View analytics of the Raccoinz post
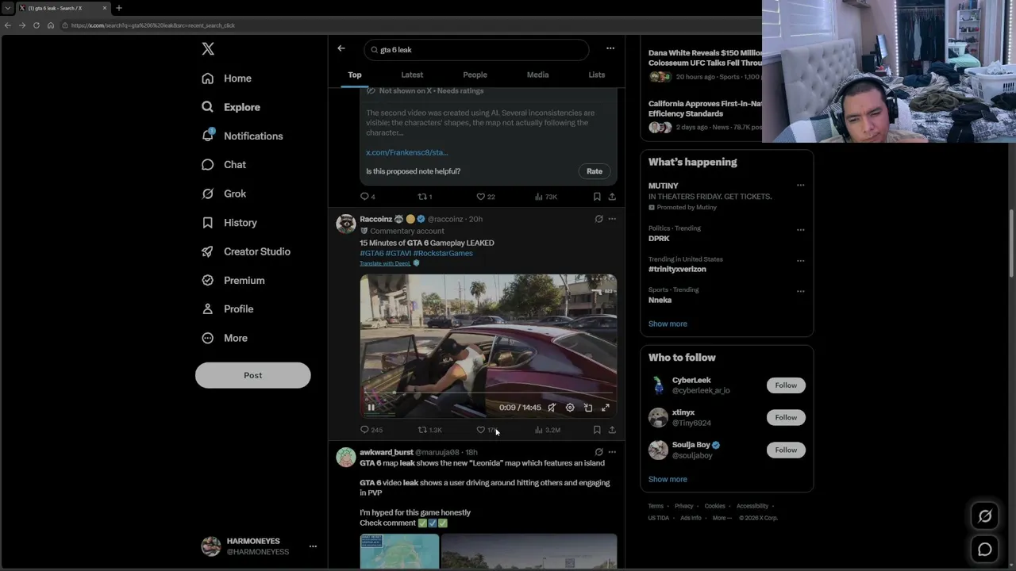 539,430
